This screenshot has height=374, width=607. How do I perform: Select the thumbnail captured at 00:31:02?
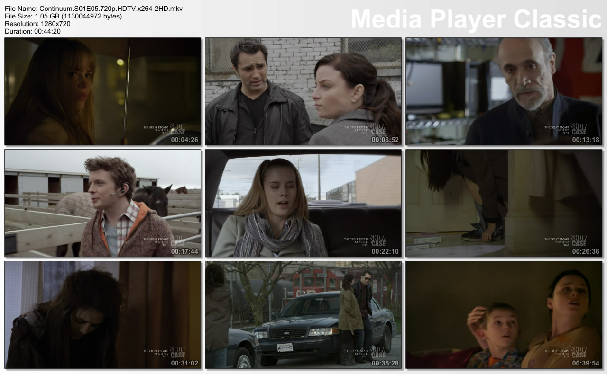[102, 315]
